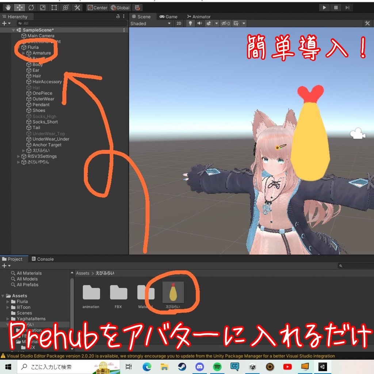Toggle hidden objects visibility count
Screen dimensions: 374x374
coord(226,23)
